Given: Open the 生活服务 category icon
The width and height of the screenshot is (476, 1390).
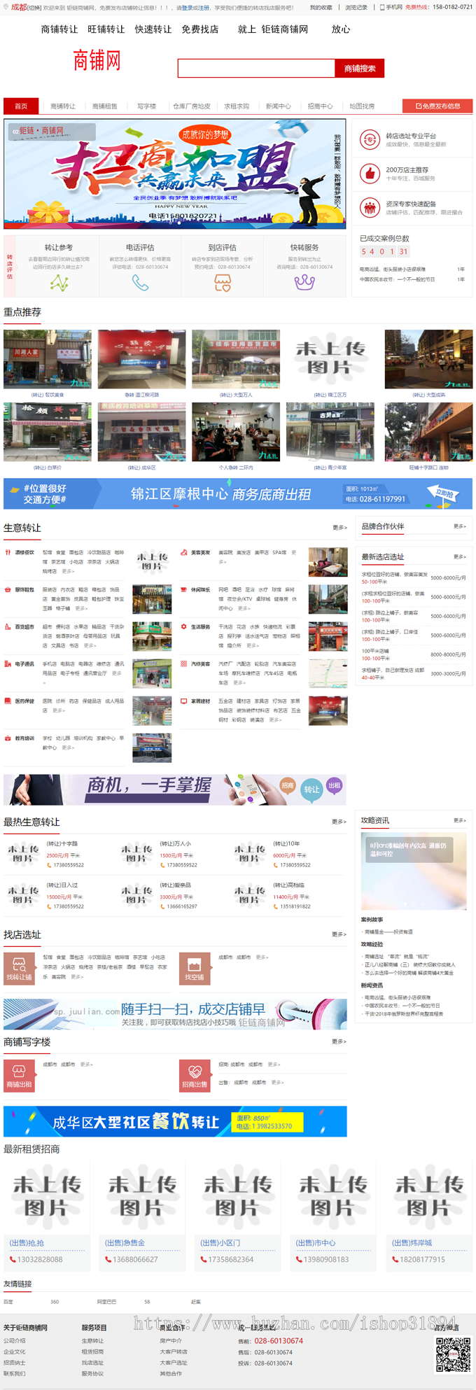Looking at the screenshot, I should [184, 626].
